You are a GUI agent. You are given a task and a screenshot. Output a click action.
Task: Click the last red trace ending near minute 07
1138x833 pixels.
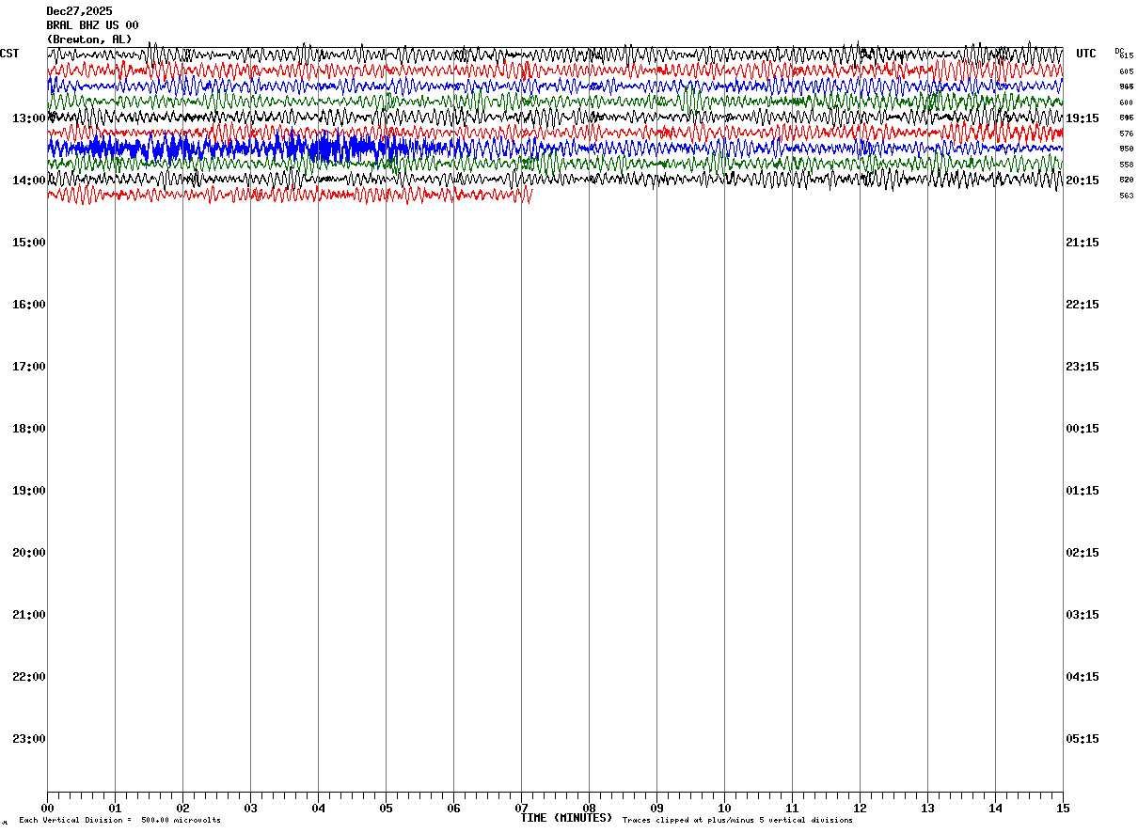click(290, 195)
